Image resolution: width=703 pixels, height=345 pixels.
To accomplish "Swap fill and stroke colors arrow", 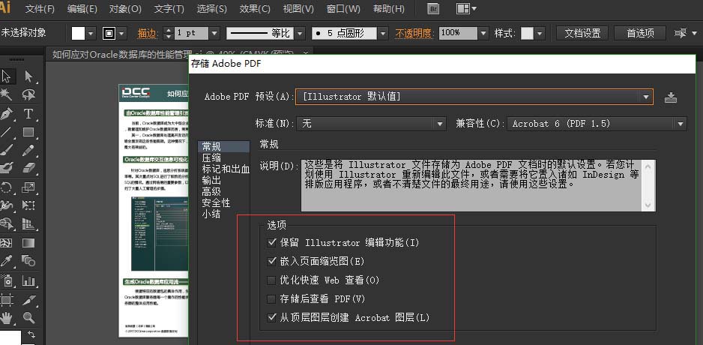I will [31, 334].
